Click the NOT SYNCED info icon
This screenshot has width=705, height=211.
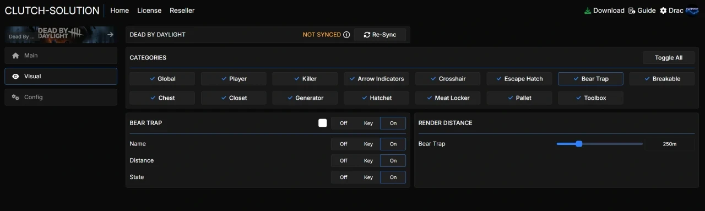tap(346, 35)
